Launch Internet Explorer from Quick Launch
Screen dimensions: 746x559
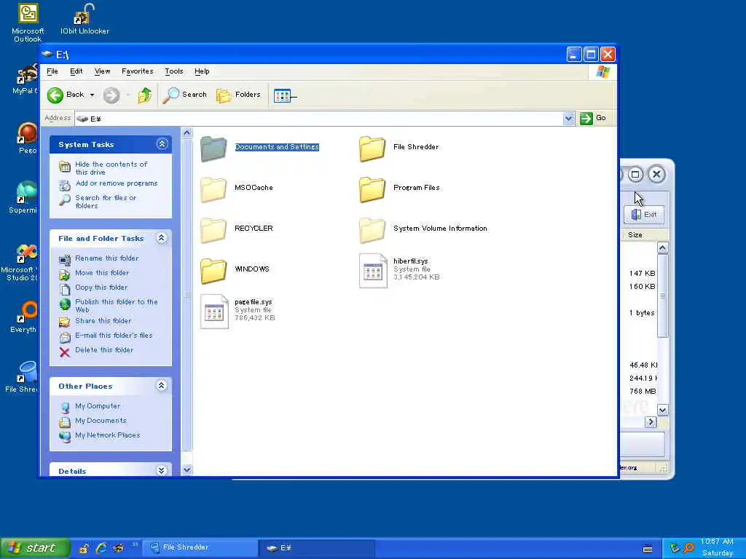[101, 548]
